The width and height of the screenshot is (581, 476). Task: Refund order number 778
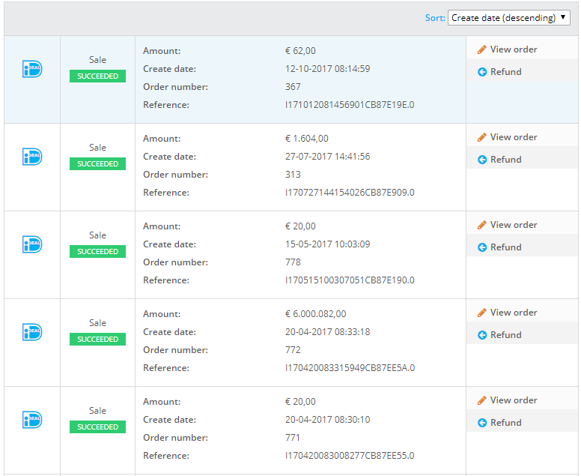(x=505, y=247)
